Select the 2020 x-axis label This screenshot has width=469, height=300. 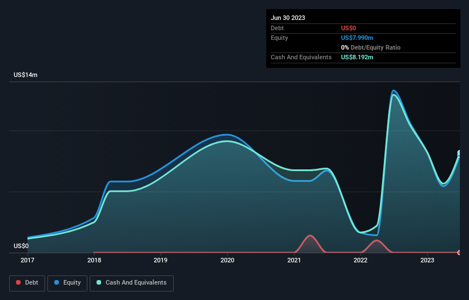227,260
